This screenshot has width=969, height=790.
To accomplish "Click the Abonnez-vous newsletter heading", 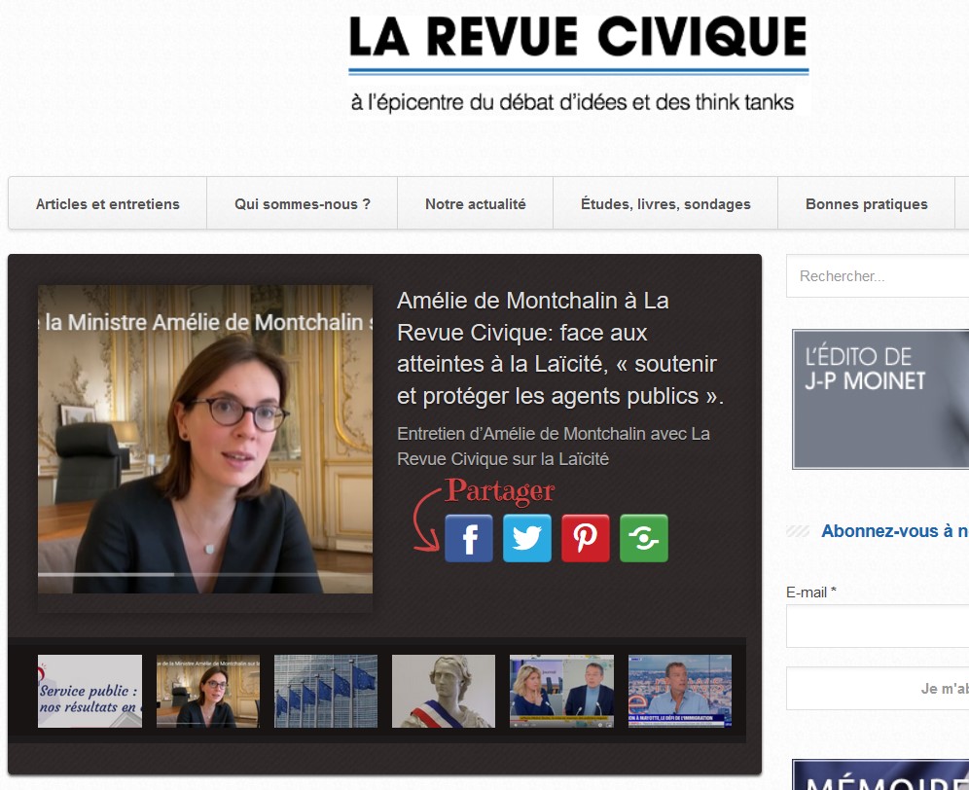I will [895, 531].
